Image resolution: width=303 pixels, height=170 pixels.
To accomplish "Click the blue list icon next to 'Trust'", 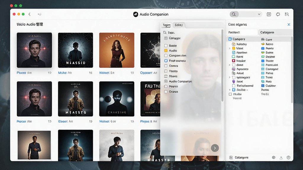I will click(x=263, y=77).
